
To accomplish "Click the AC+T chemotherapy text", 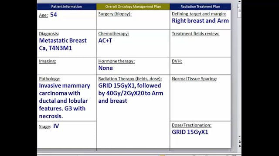I will pyautogui.click(x=105, y=40).
